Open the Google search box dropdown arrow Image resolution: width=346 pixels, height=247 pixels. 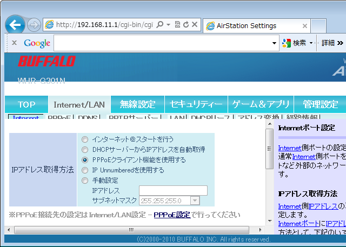point(274,43)
